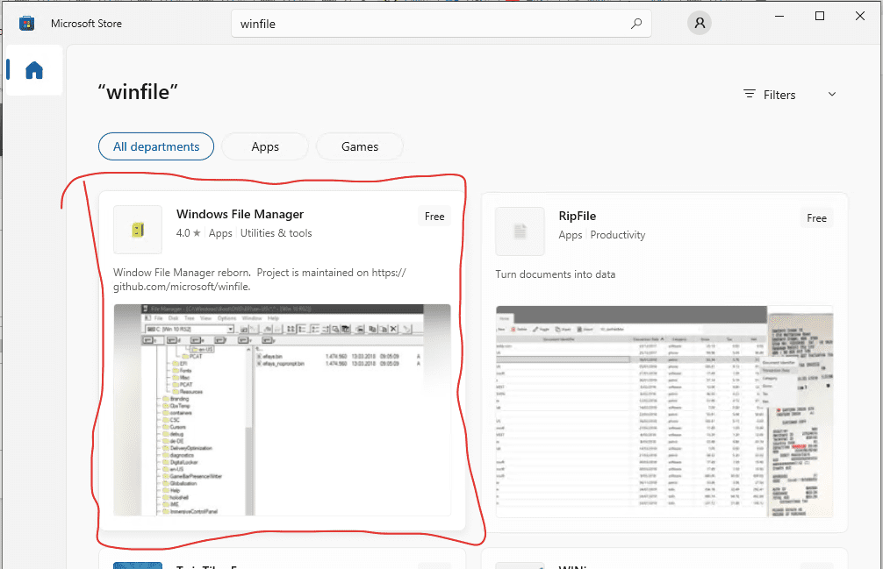Click 'Turn documents into data' description
Screen dimensions: 883x569
[556, 274]
